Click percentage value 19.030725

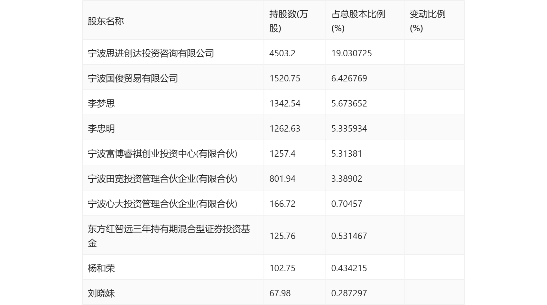352,53
